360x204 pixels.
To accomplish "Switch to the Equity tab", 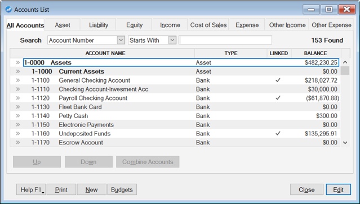I will coord(134,25).
